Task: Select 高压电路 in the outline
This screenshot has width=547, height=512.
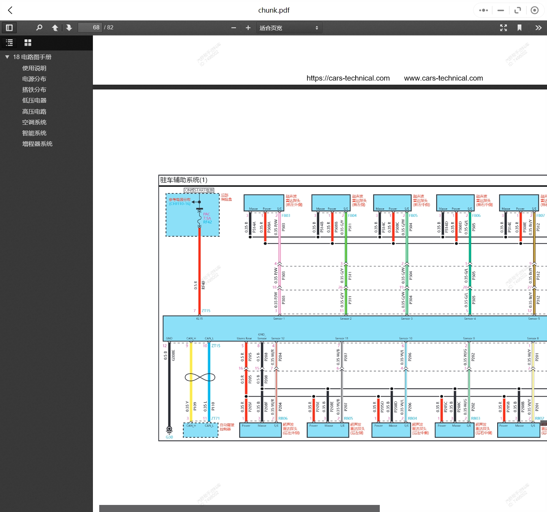Action: [x=34, y=111]
